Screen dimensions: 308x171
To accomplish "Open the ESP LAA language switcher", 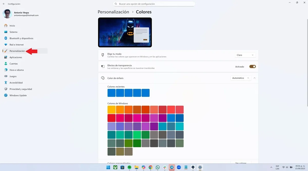I will 277,167.
